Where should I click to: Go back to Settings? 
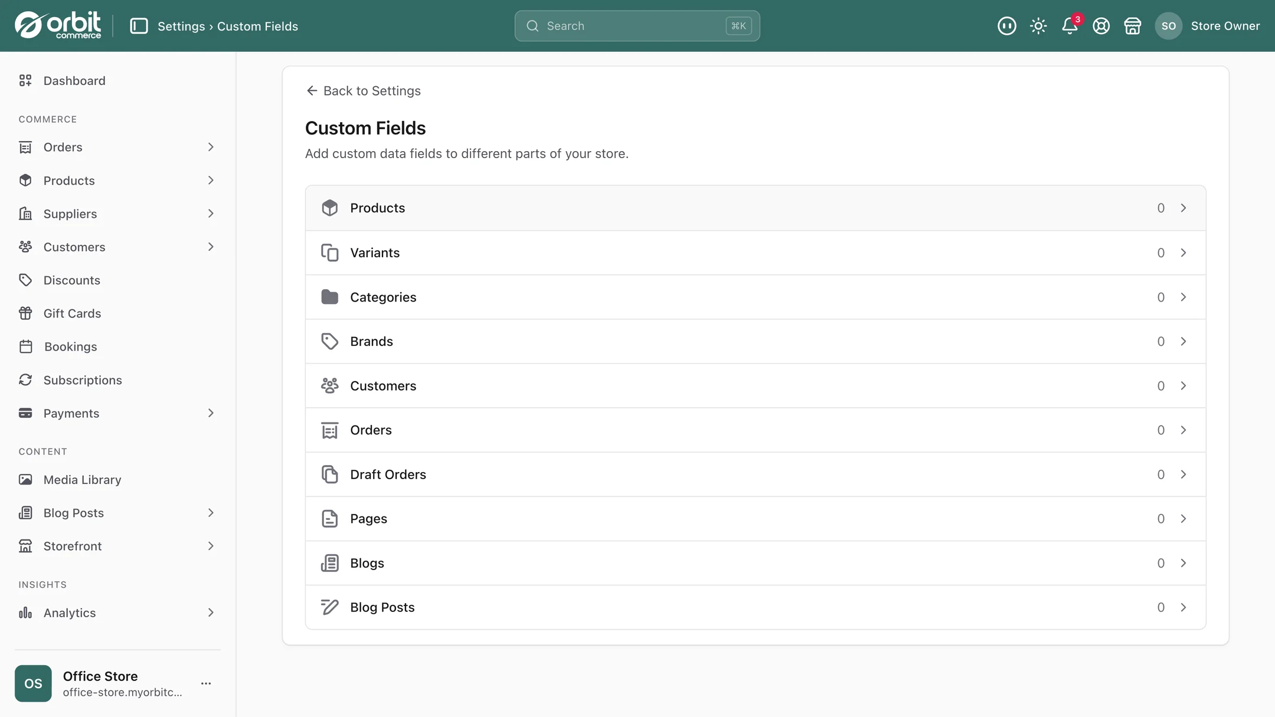point(364,91)
